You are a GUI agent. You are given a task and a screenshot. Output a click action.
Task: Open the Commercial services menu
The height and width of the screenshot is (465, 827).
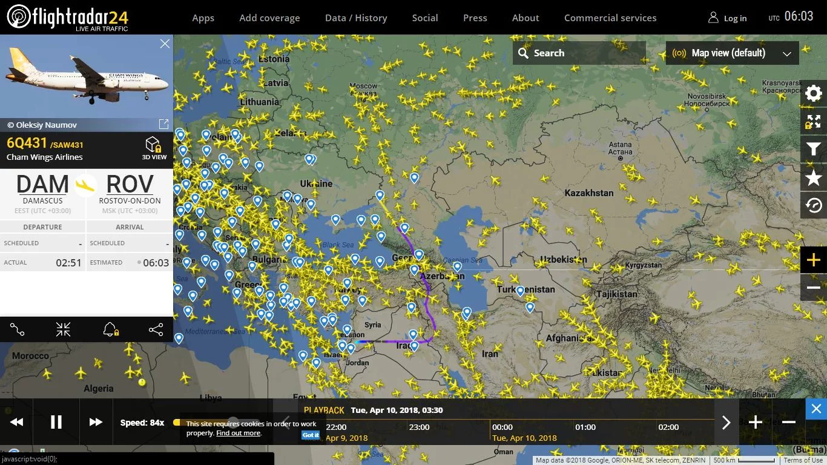pyautogui.click(x=610, y=18)
